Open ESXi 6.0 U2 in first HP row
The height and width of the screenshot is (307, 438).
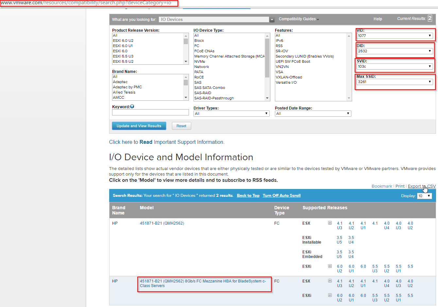pos(340,269)
